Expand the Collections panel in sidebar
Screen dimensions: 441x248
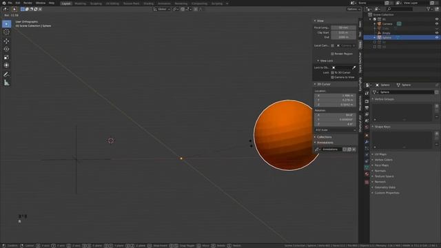[323, 137]
